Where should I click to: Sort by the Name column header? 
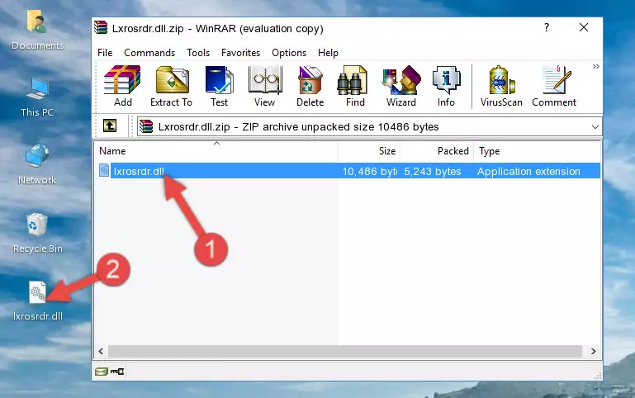pos(216,150)
